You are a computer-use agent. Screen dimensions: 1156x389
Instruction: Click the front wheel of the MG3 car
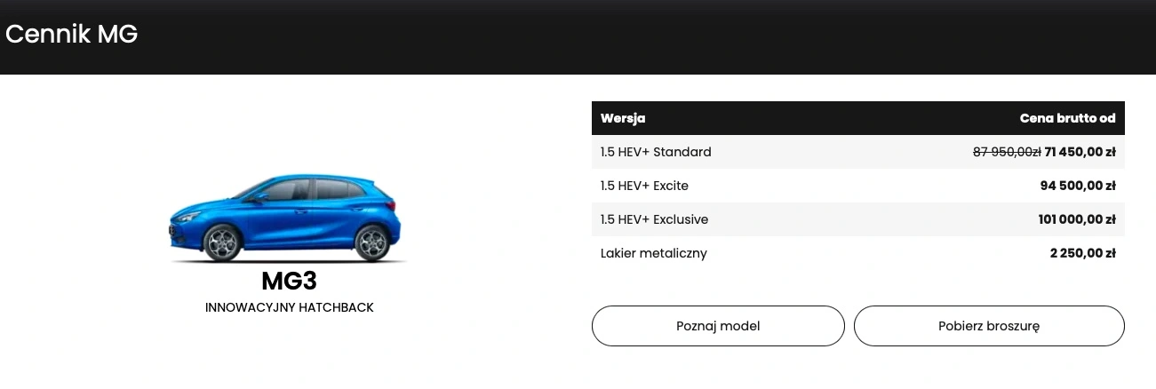[x=221, y=242]
